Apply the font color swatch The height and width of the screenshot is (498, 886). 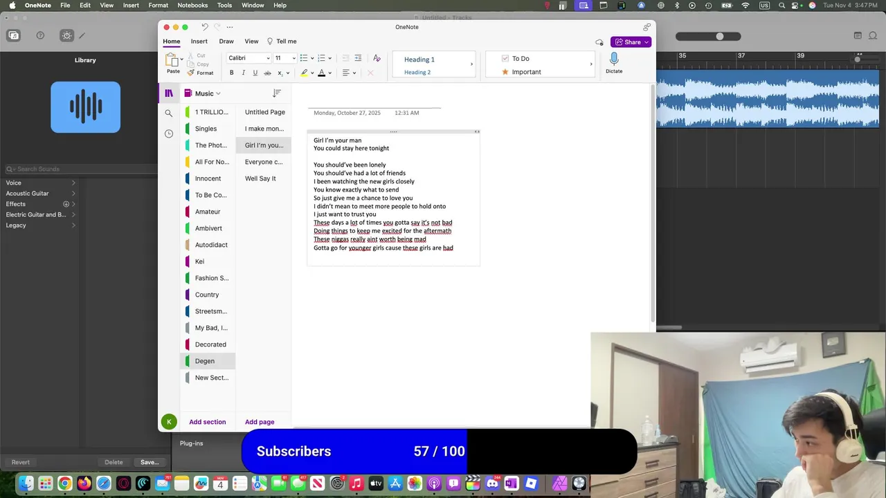[x=321, y=73]
